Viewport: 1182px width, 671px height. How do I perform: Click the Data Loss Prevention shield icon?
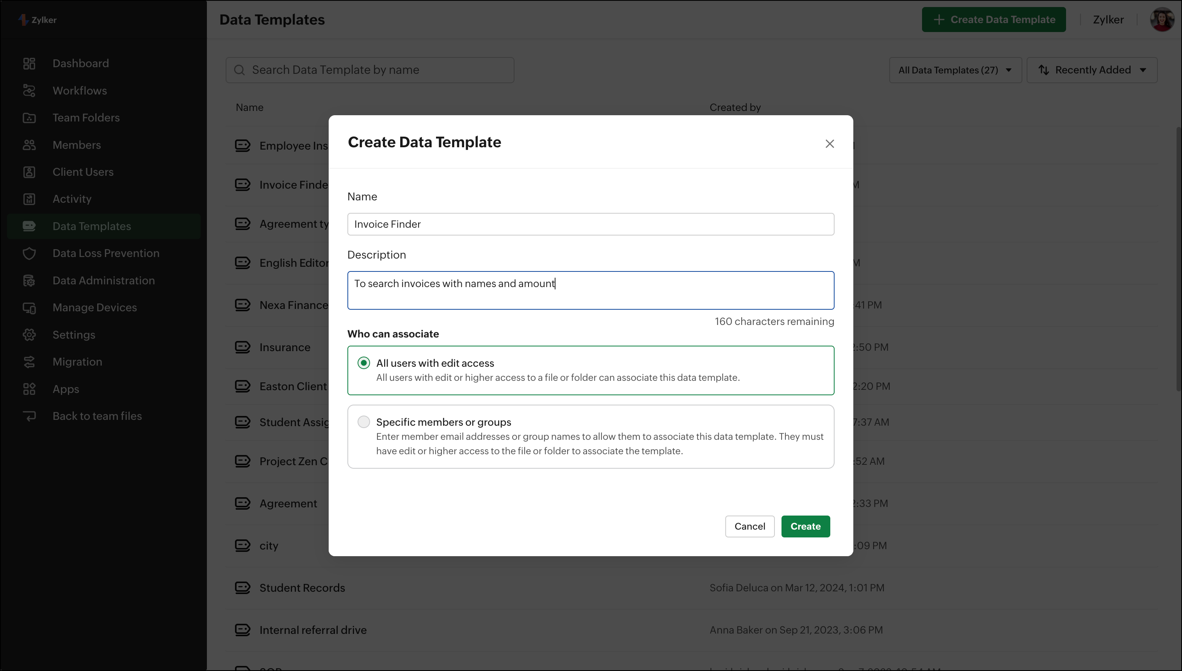tap(29, 253)
